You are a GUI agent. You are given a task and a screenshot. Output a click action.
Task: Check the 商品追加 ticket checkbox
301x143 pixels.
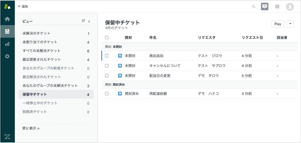tap(107, 56)
